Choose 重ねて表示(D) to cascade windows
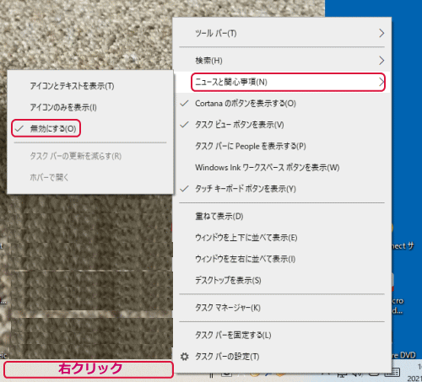The image size is (422, 382). [282, 216]
